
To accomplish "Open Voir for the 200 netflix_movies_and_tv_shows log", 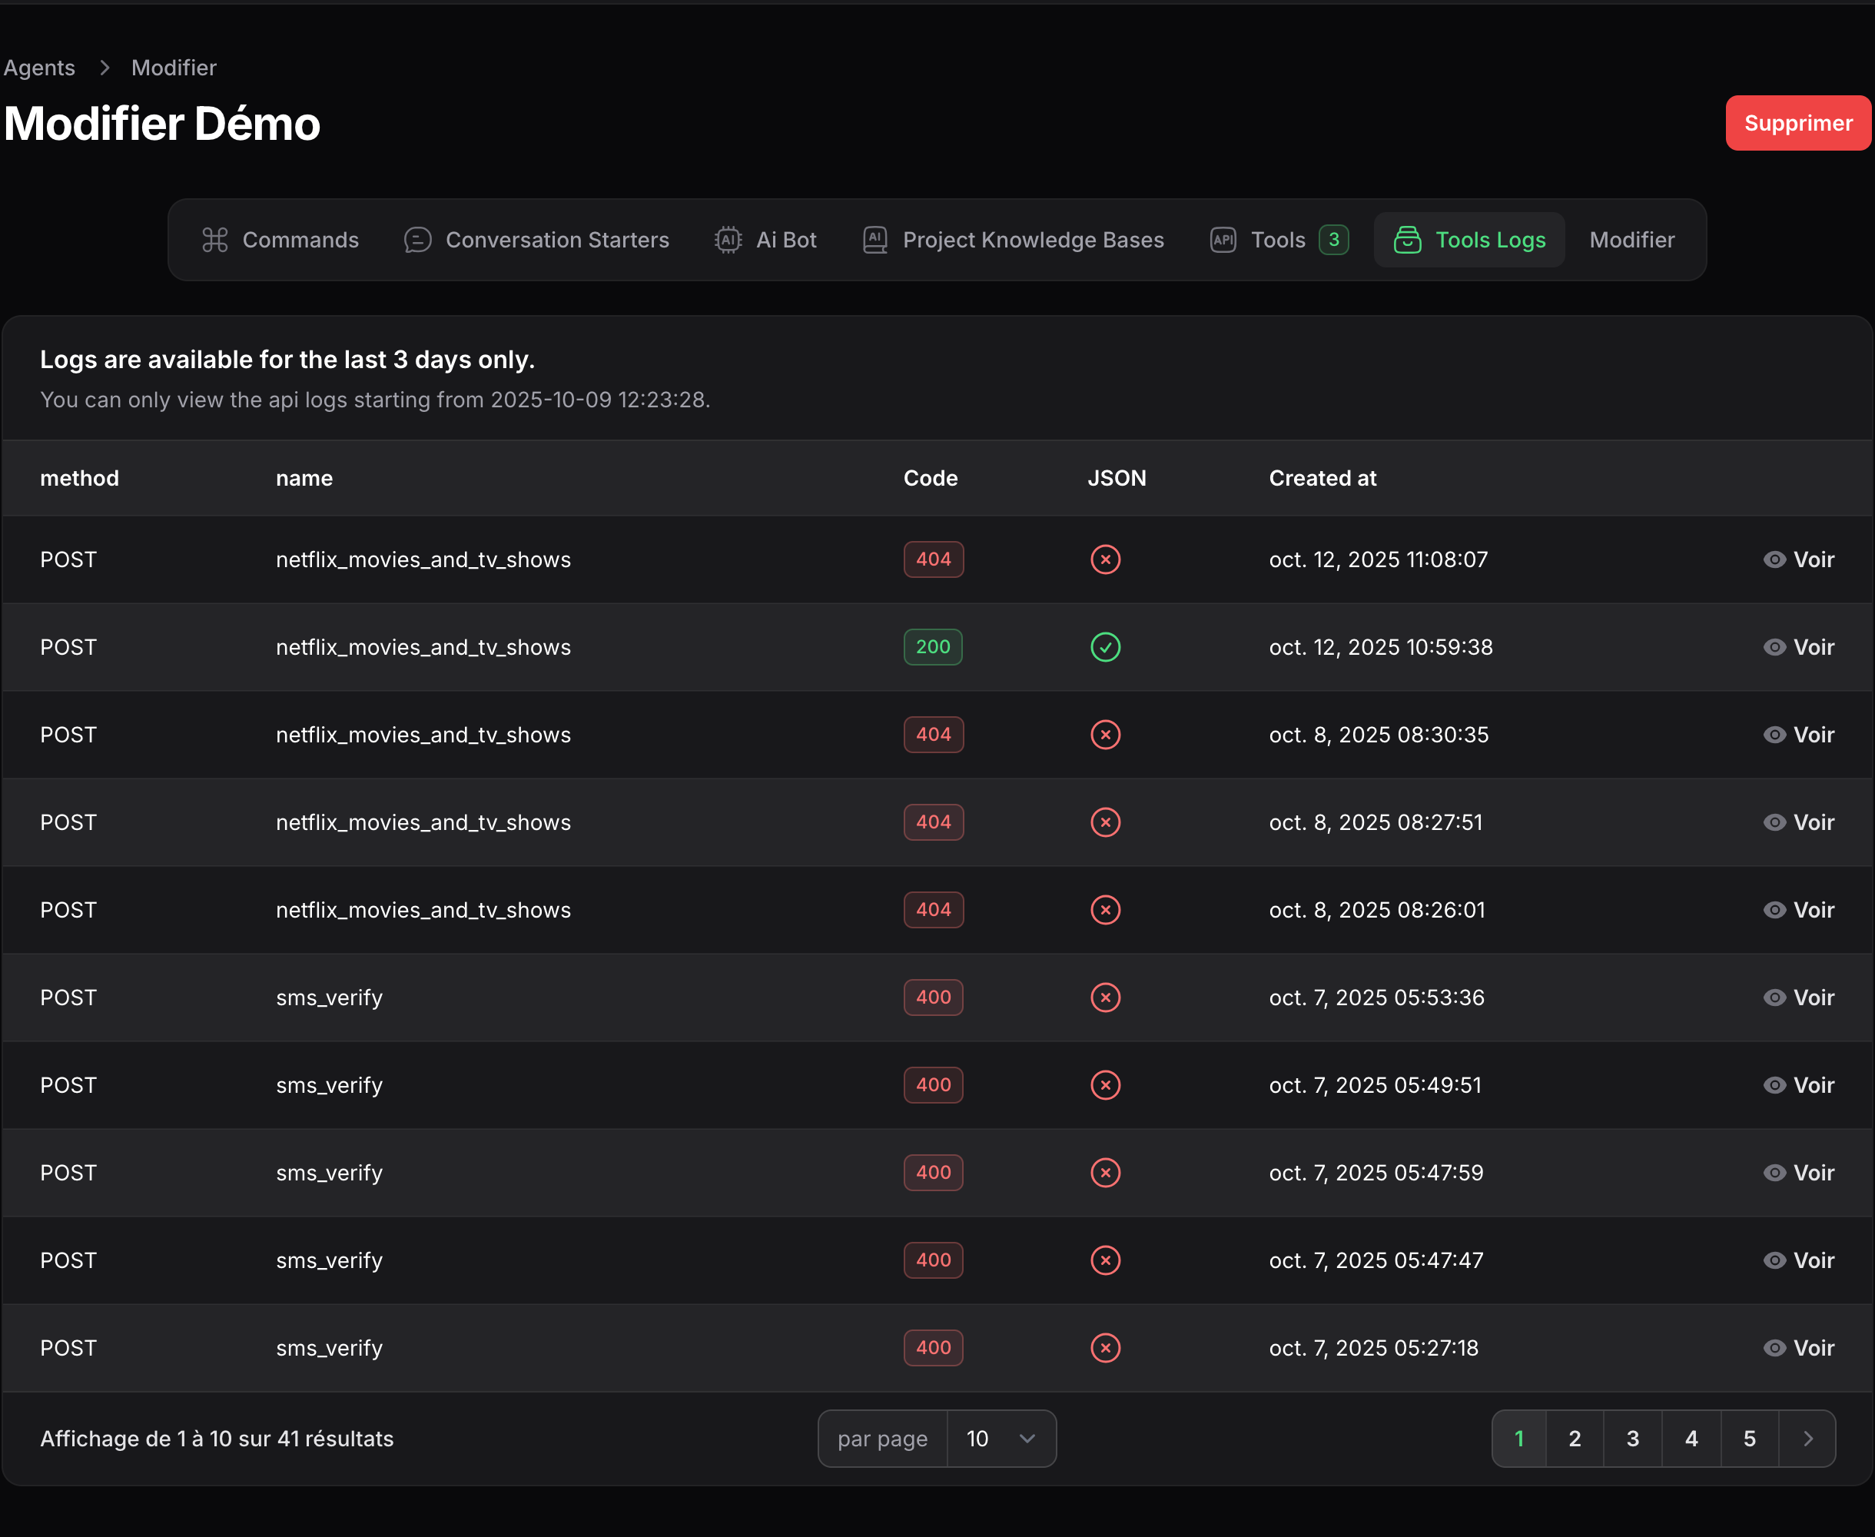I will tap(1798, 647).
